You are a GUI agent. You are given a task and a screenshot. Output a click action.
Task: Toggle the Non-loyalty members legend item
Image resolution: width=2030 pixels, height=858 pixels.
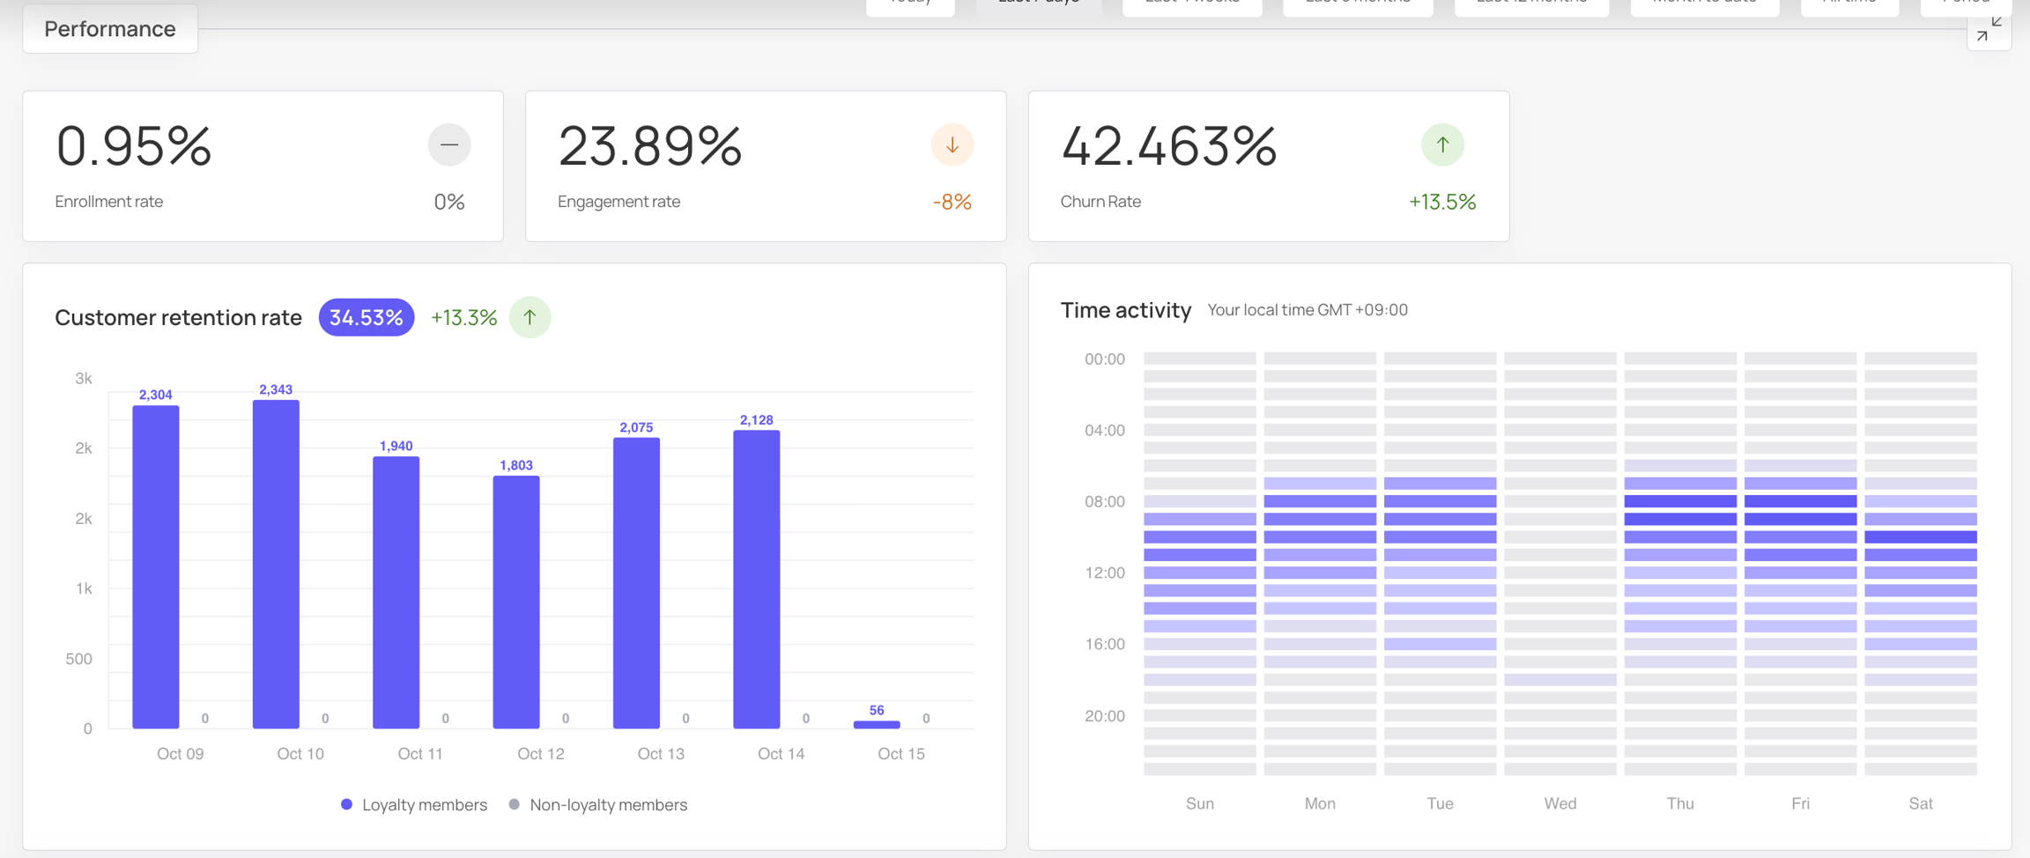pos(598,804)
